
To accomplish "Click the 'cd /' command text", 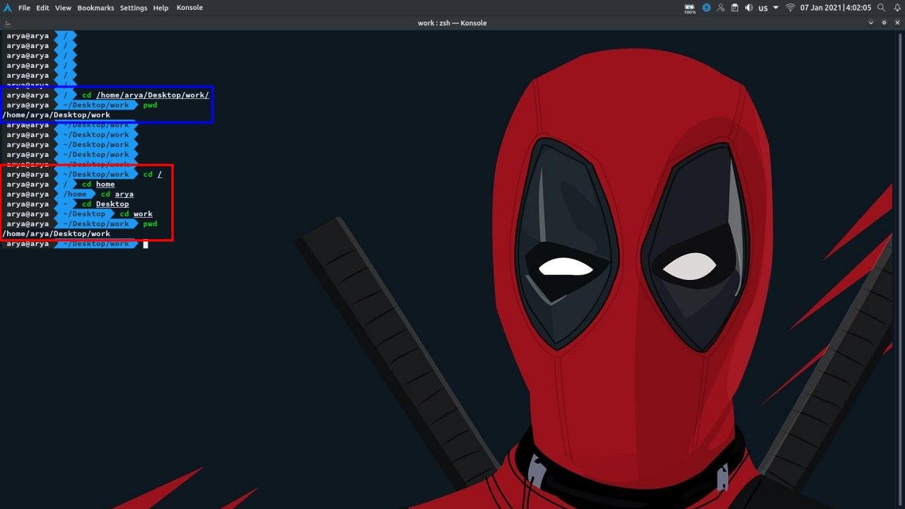I will coord(153,174).
